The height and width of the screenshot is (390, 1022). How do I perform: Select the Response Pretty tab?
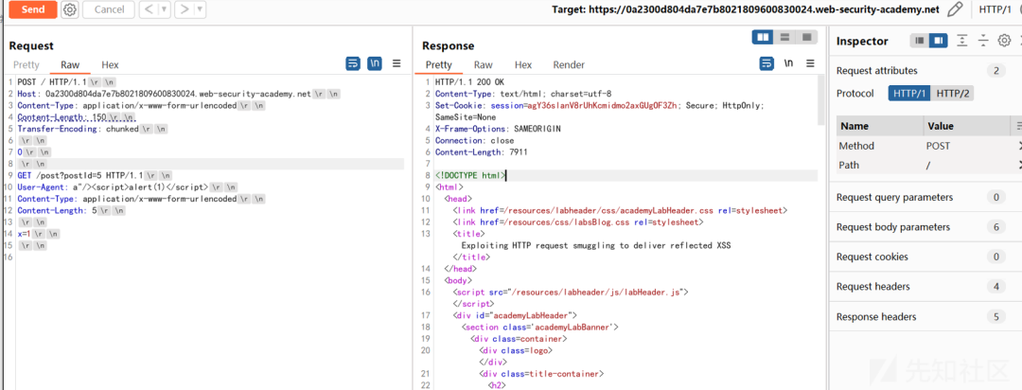(439, 64)
